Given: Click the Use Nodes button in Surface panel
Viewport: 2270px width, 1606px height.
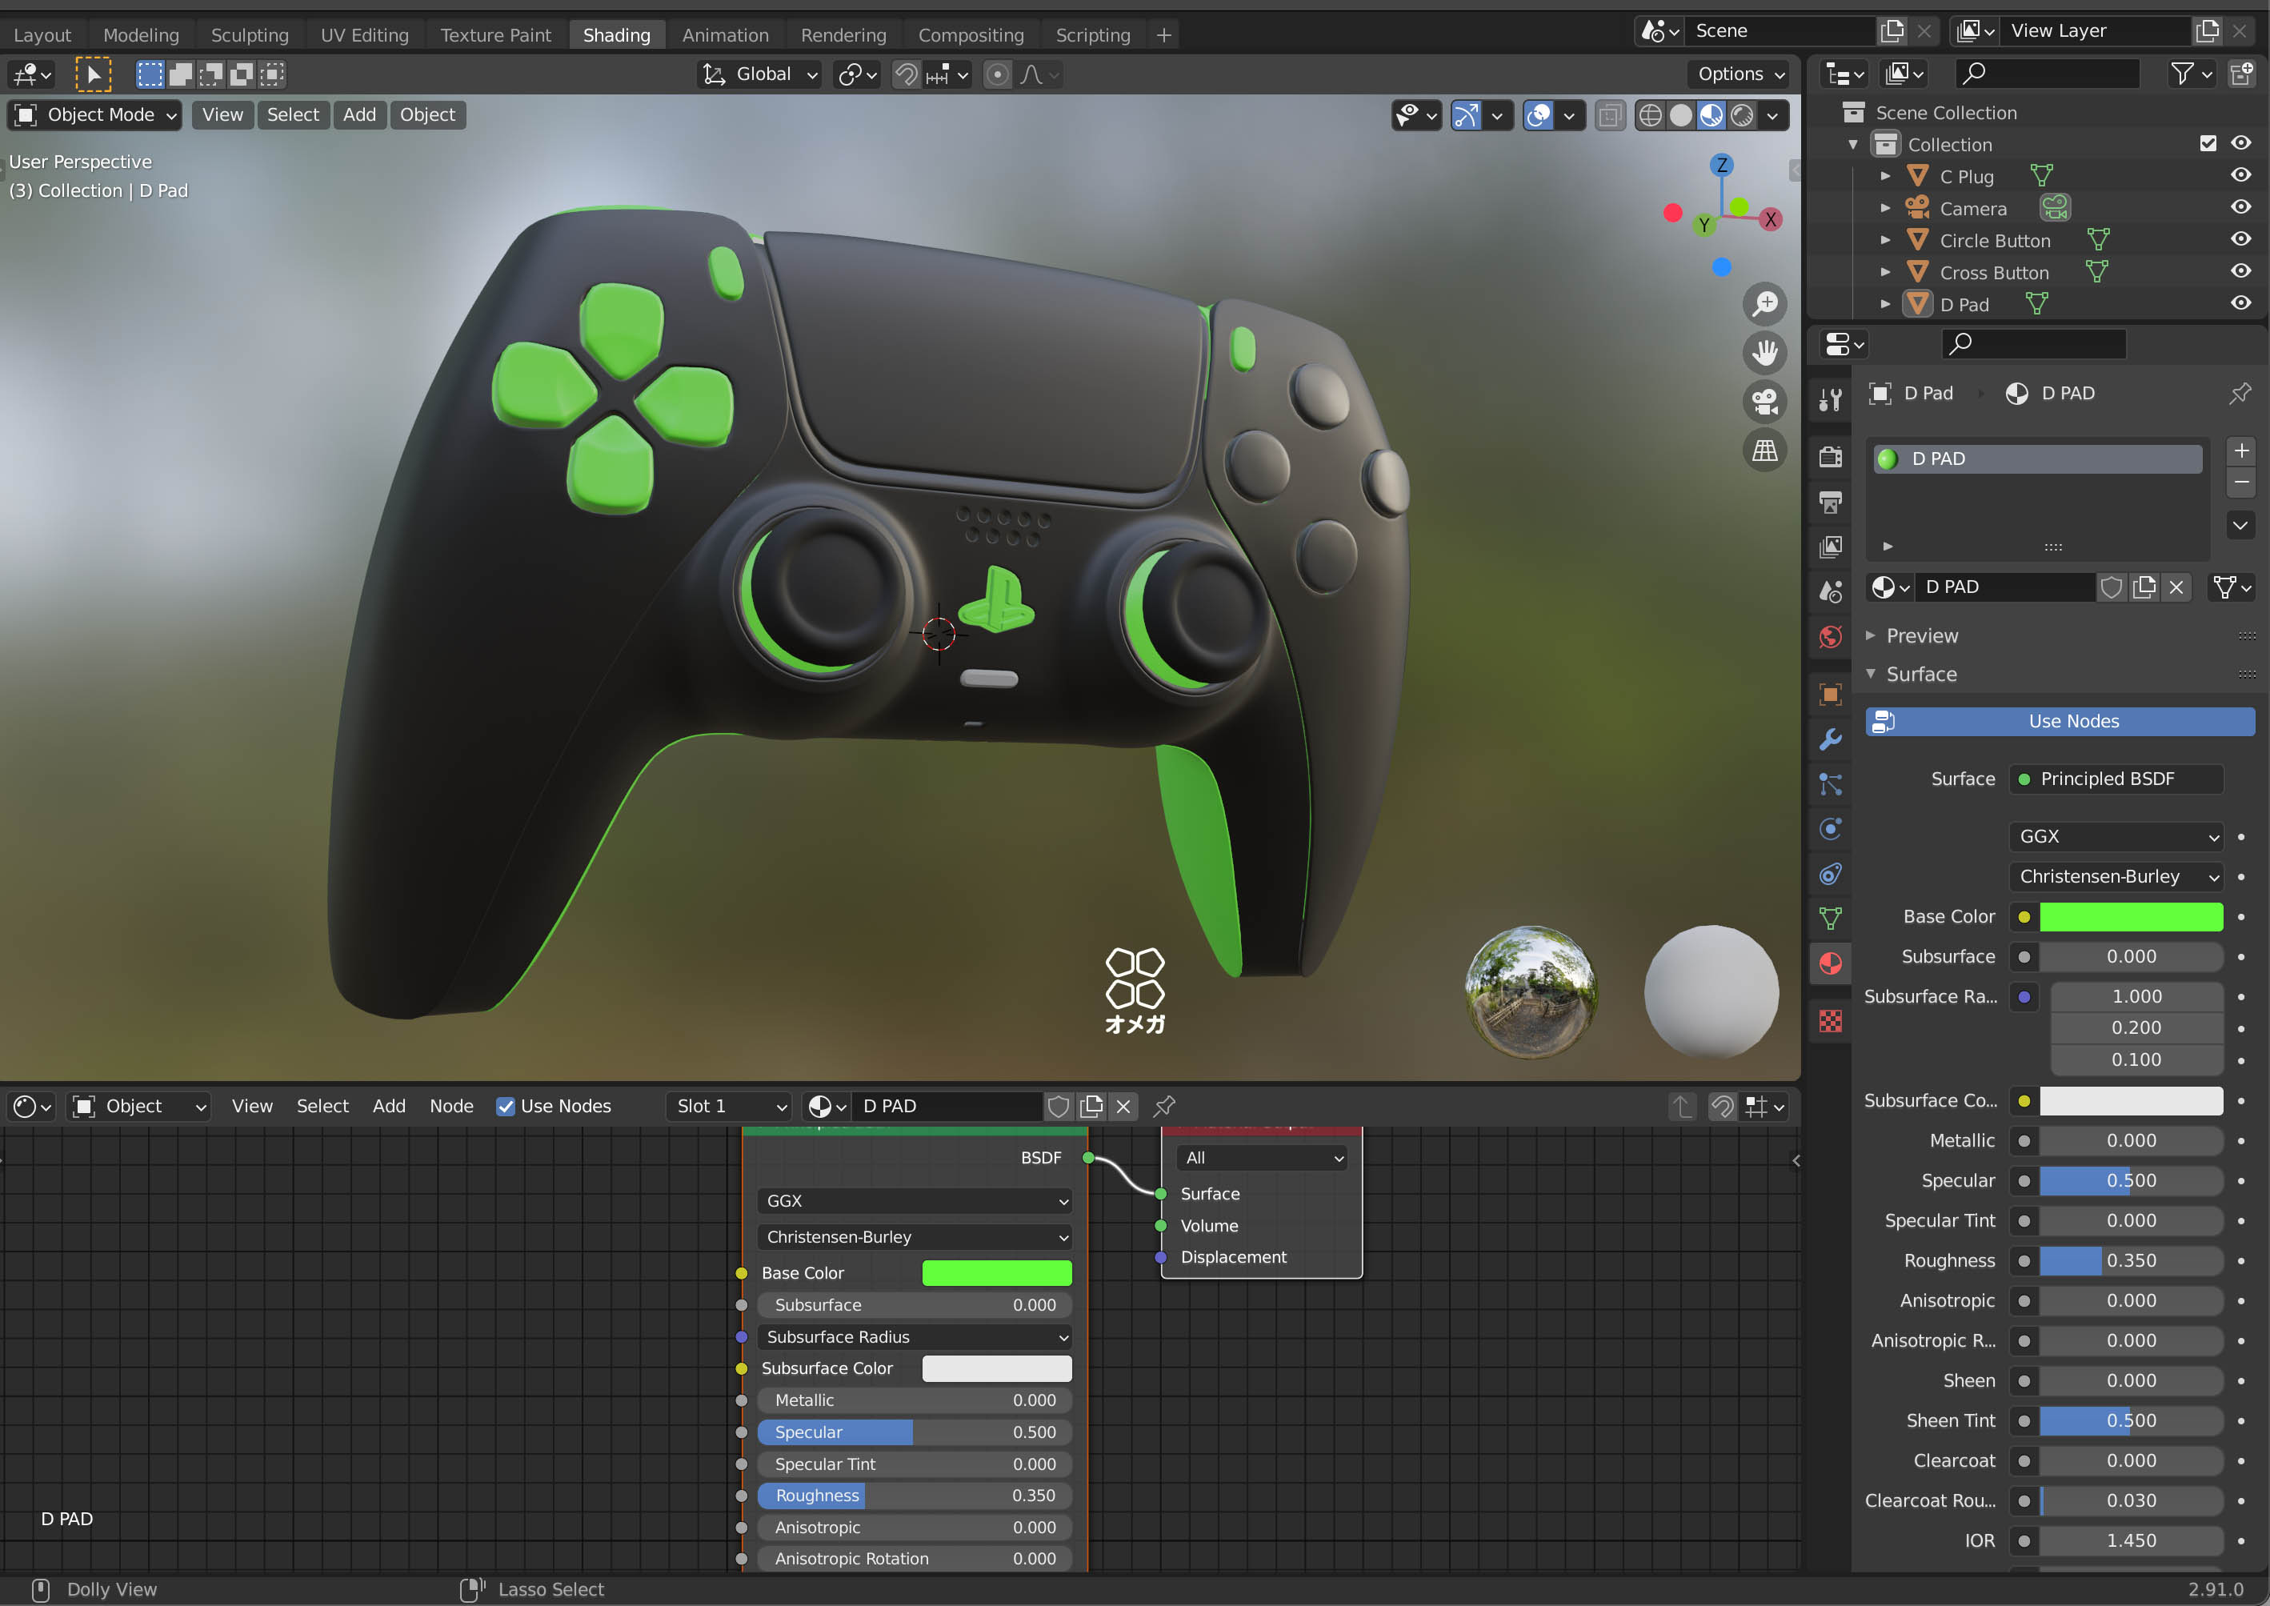Looking at the screenshot, I should (x=2060, y=721).
